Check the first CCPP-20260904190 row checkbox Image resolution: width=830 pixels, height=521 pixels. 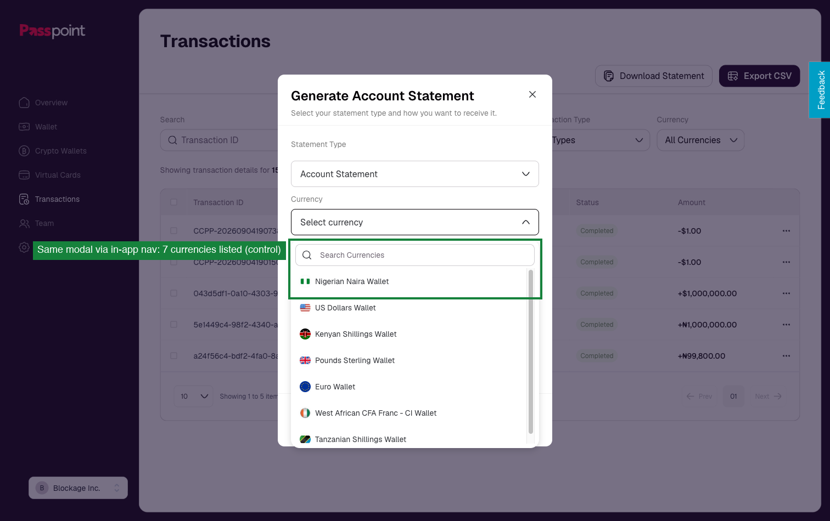174,231
